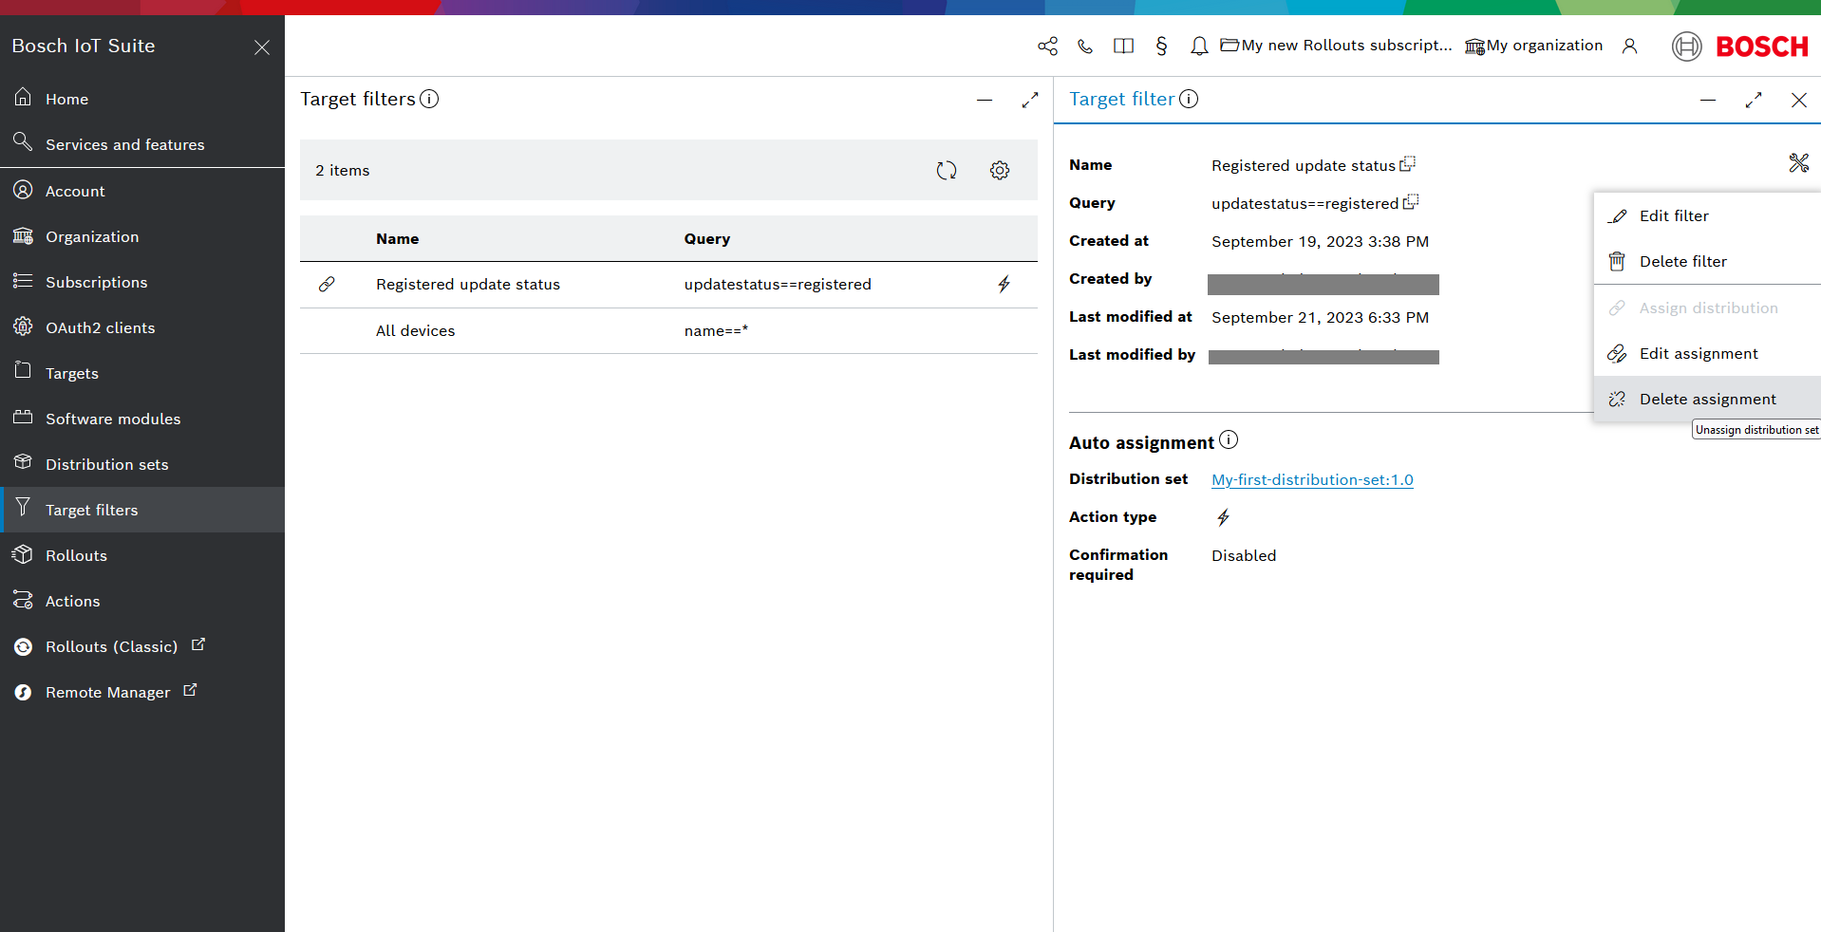The width and height of the screenshot is (1821, 932).
Task: Click the phone contact icon in header
Action: coord(1085,47)
